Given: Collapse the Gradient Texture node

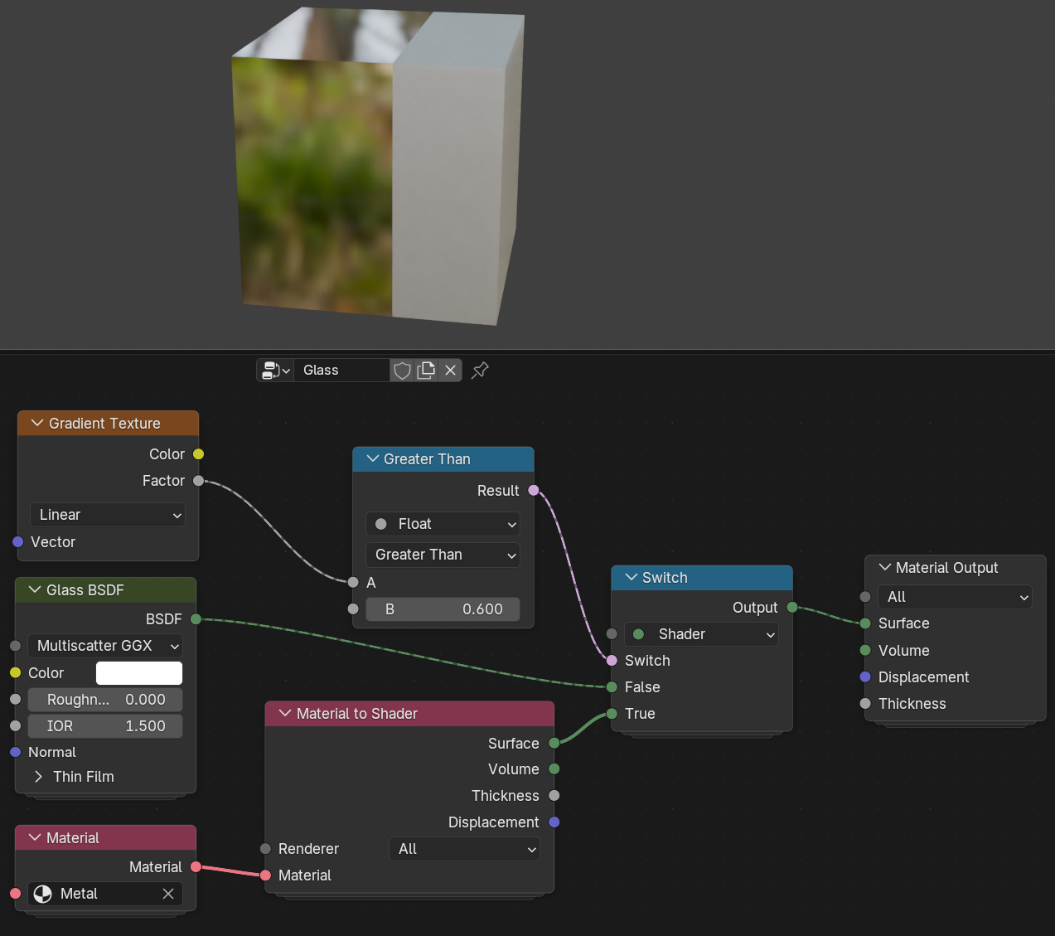Looking at the screenshot, I should (x=37, y=423).
